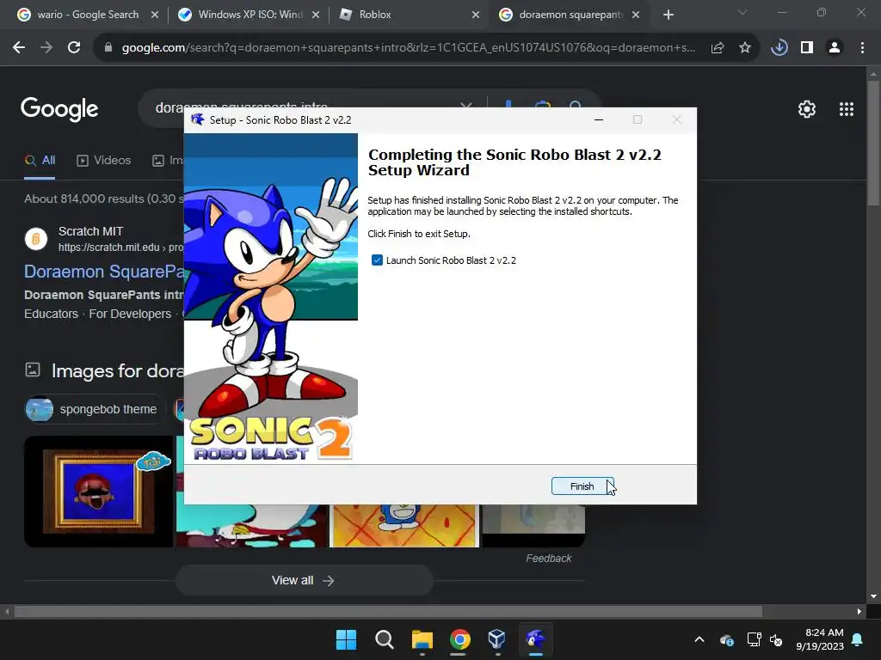Click the muted volume tray icon
The image size is (881, 660).
pyautogui.click(x=777, y=639)
